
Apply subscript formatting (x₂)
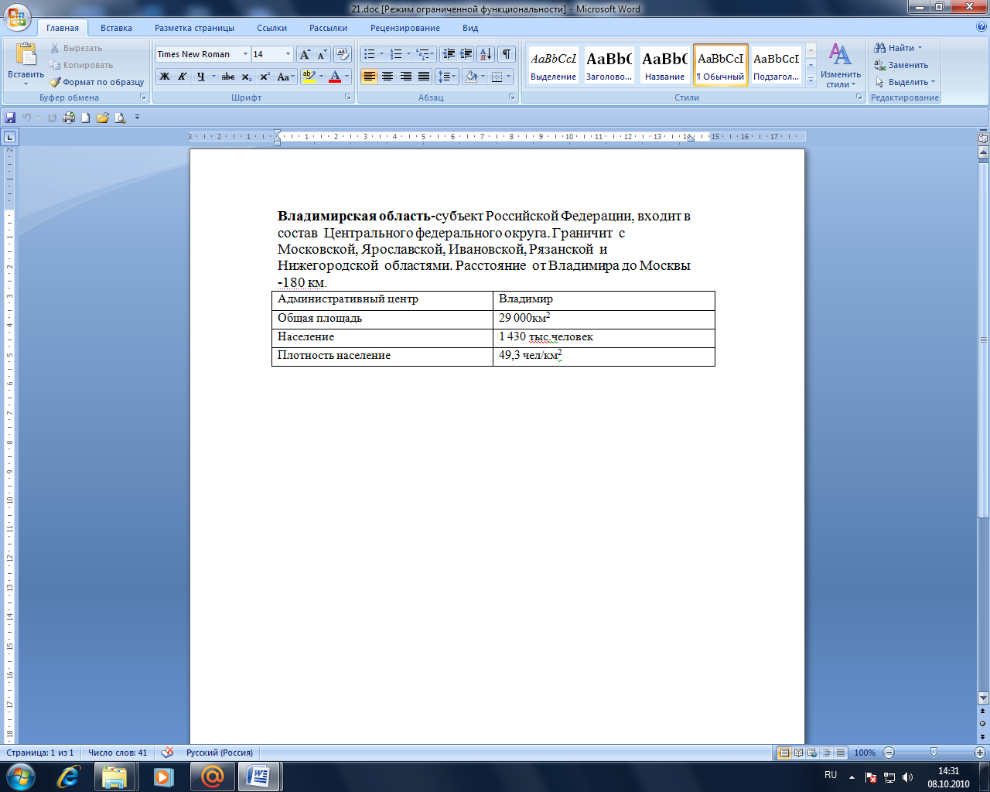coord(246,77)
